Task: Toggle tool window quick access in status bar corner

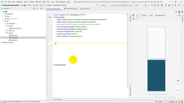Action: 1,102
